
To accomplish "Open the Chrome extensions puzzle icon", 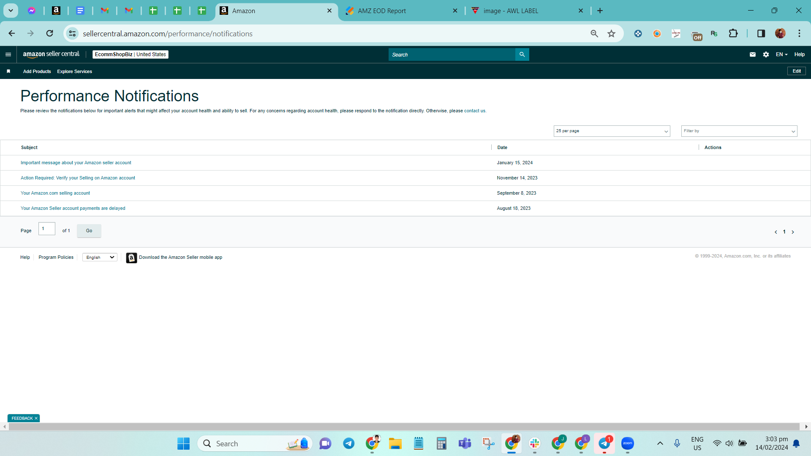I will tap(733, 33).
